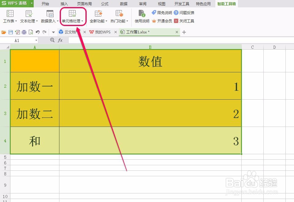Click the Save icon in quick access toolbar
The height and width of the screenshot is (202, 294).
[x=11, y=32]
